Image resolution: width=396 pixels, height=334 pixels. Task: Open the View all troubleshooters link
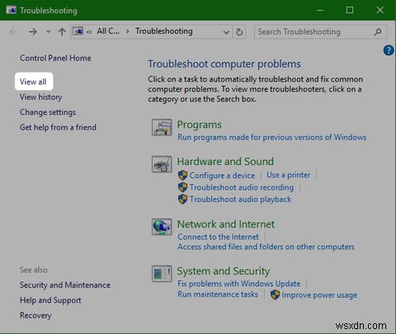click(x=33, y=82)
